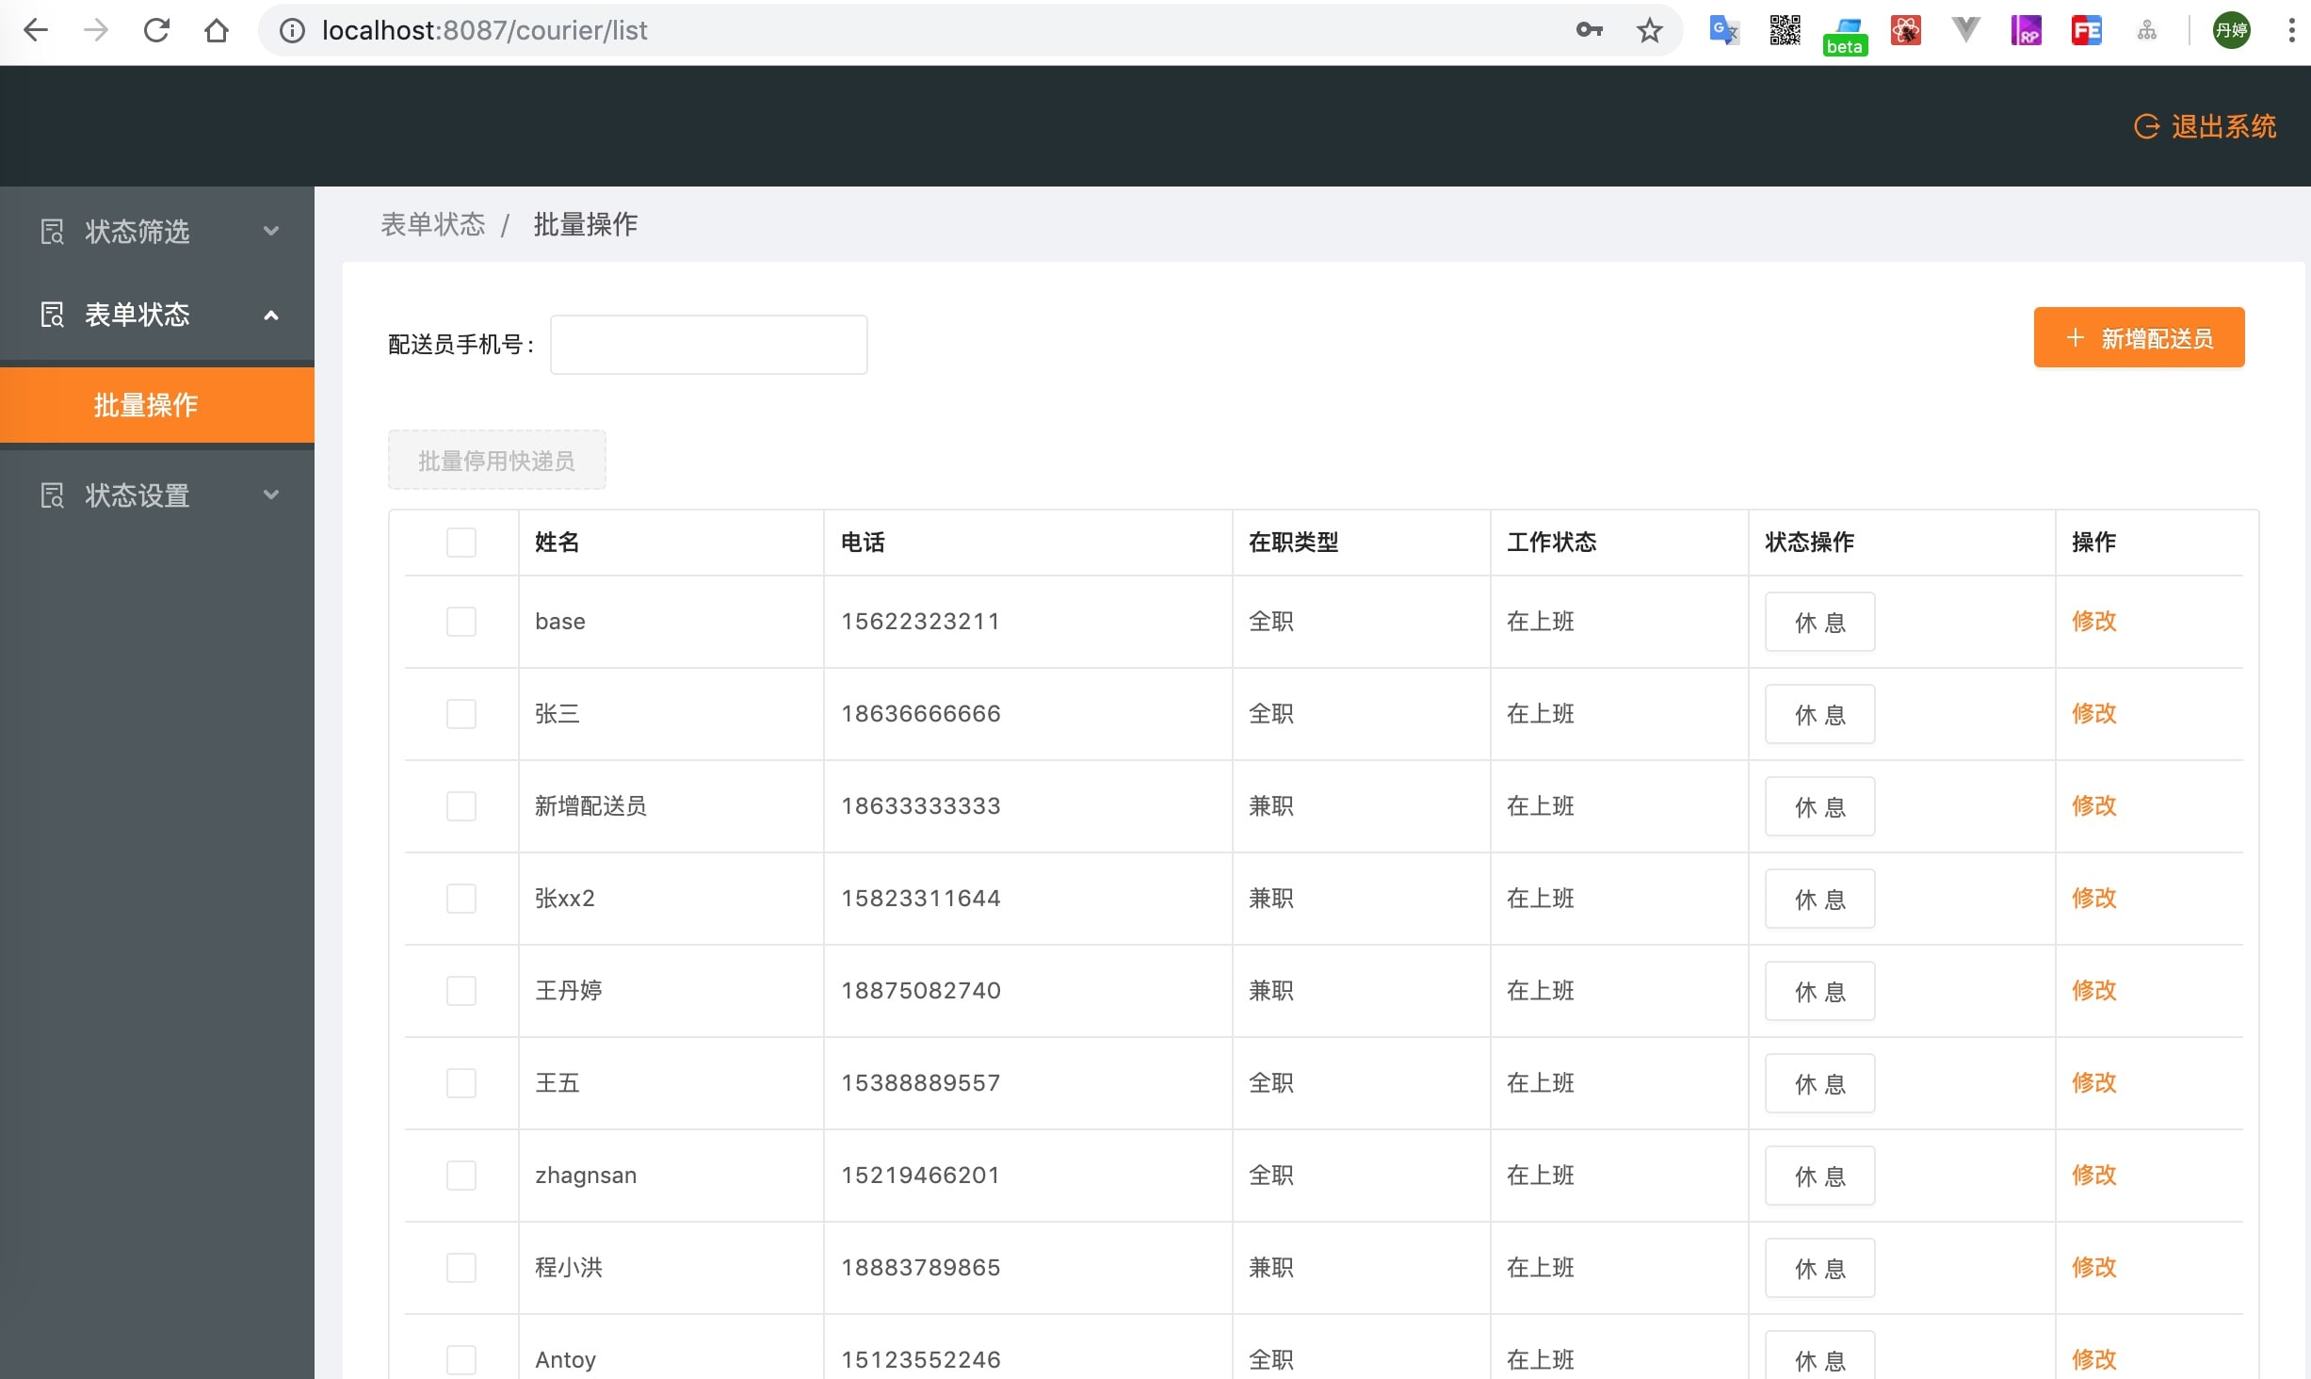Viewport: 2311px width, 1379px height.
Task: Open the QR code extension icon
Action: pos(1785,30)
